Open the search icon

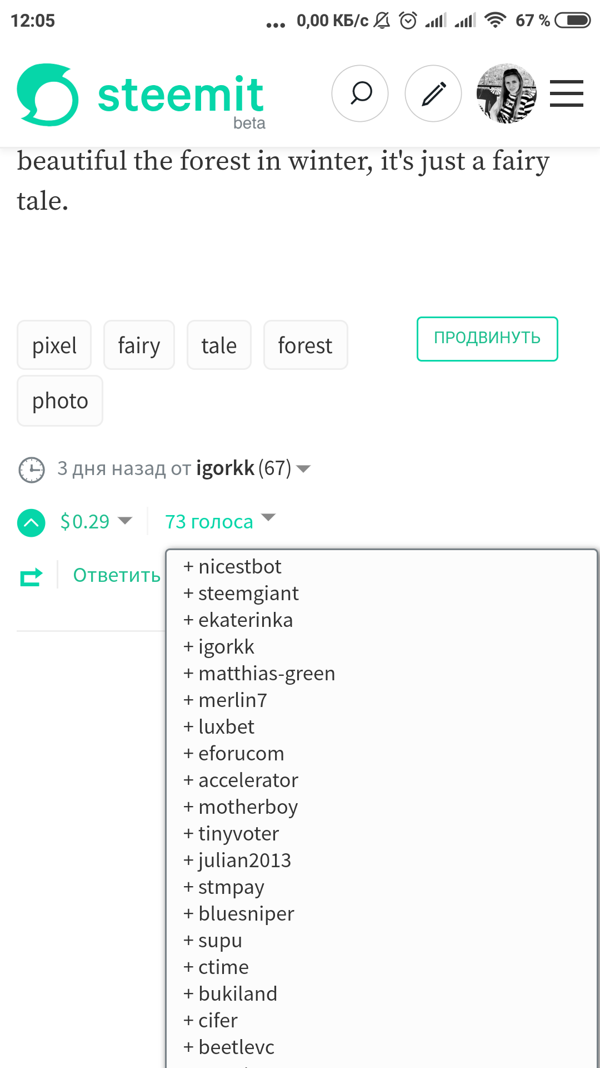[359, 93]
